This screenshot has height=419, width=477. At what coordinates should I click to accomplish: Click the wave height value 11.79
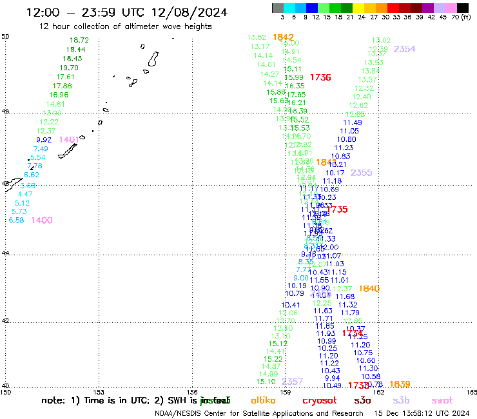coord(350,313)
